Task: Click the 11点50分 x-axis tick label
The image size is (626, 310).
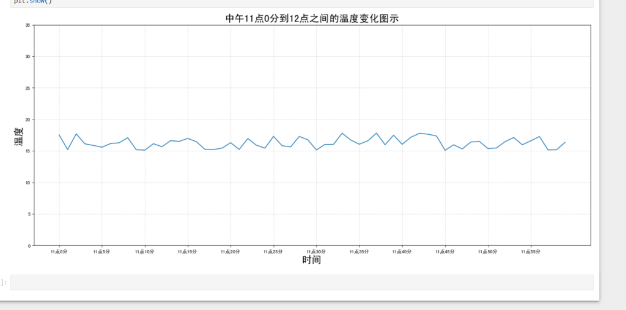Action: (x=488, y=251)
